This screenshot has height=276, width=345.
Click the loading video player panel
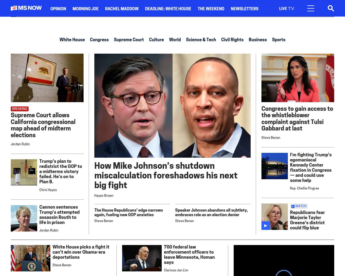[284, 261]
